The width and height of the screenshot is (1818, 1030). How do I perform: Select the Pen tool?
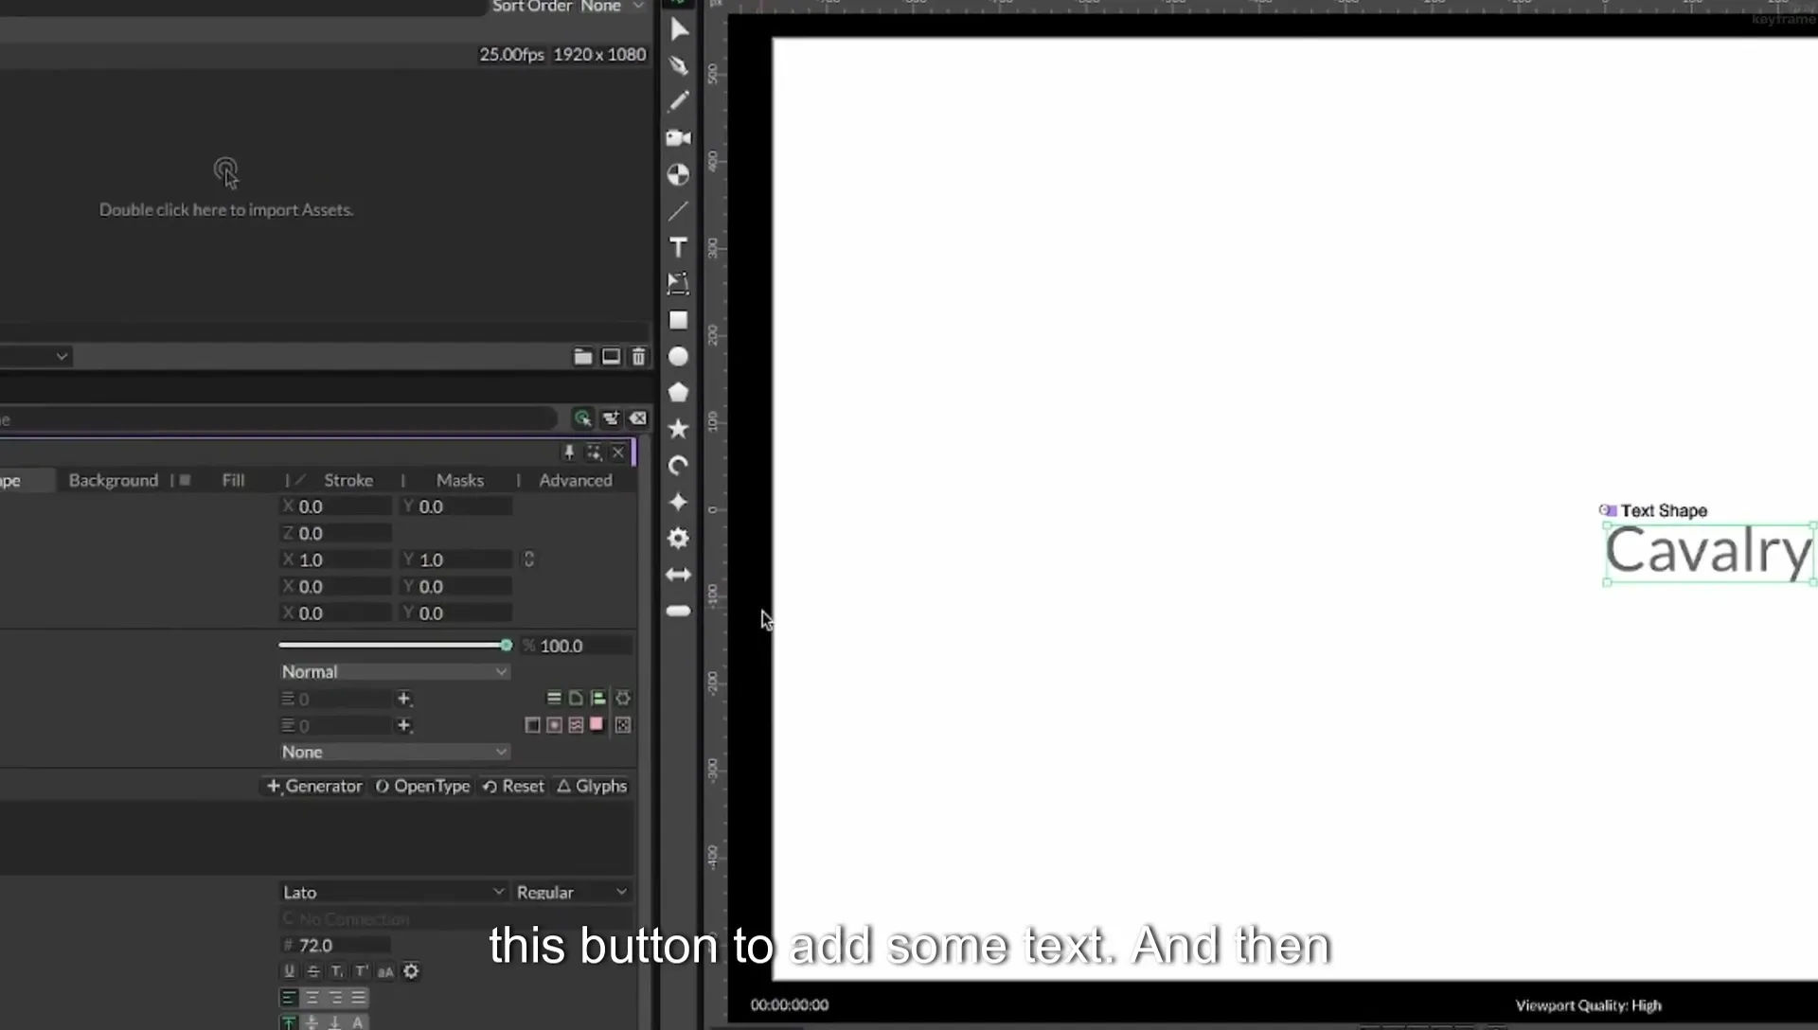click(678, 66)
